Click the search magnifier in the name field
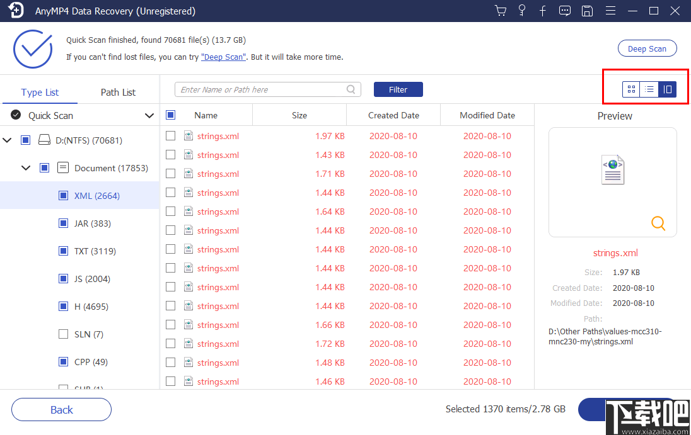This screenshot has width=691, height=435. pyautogui.click(x=351, y=89)
